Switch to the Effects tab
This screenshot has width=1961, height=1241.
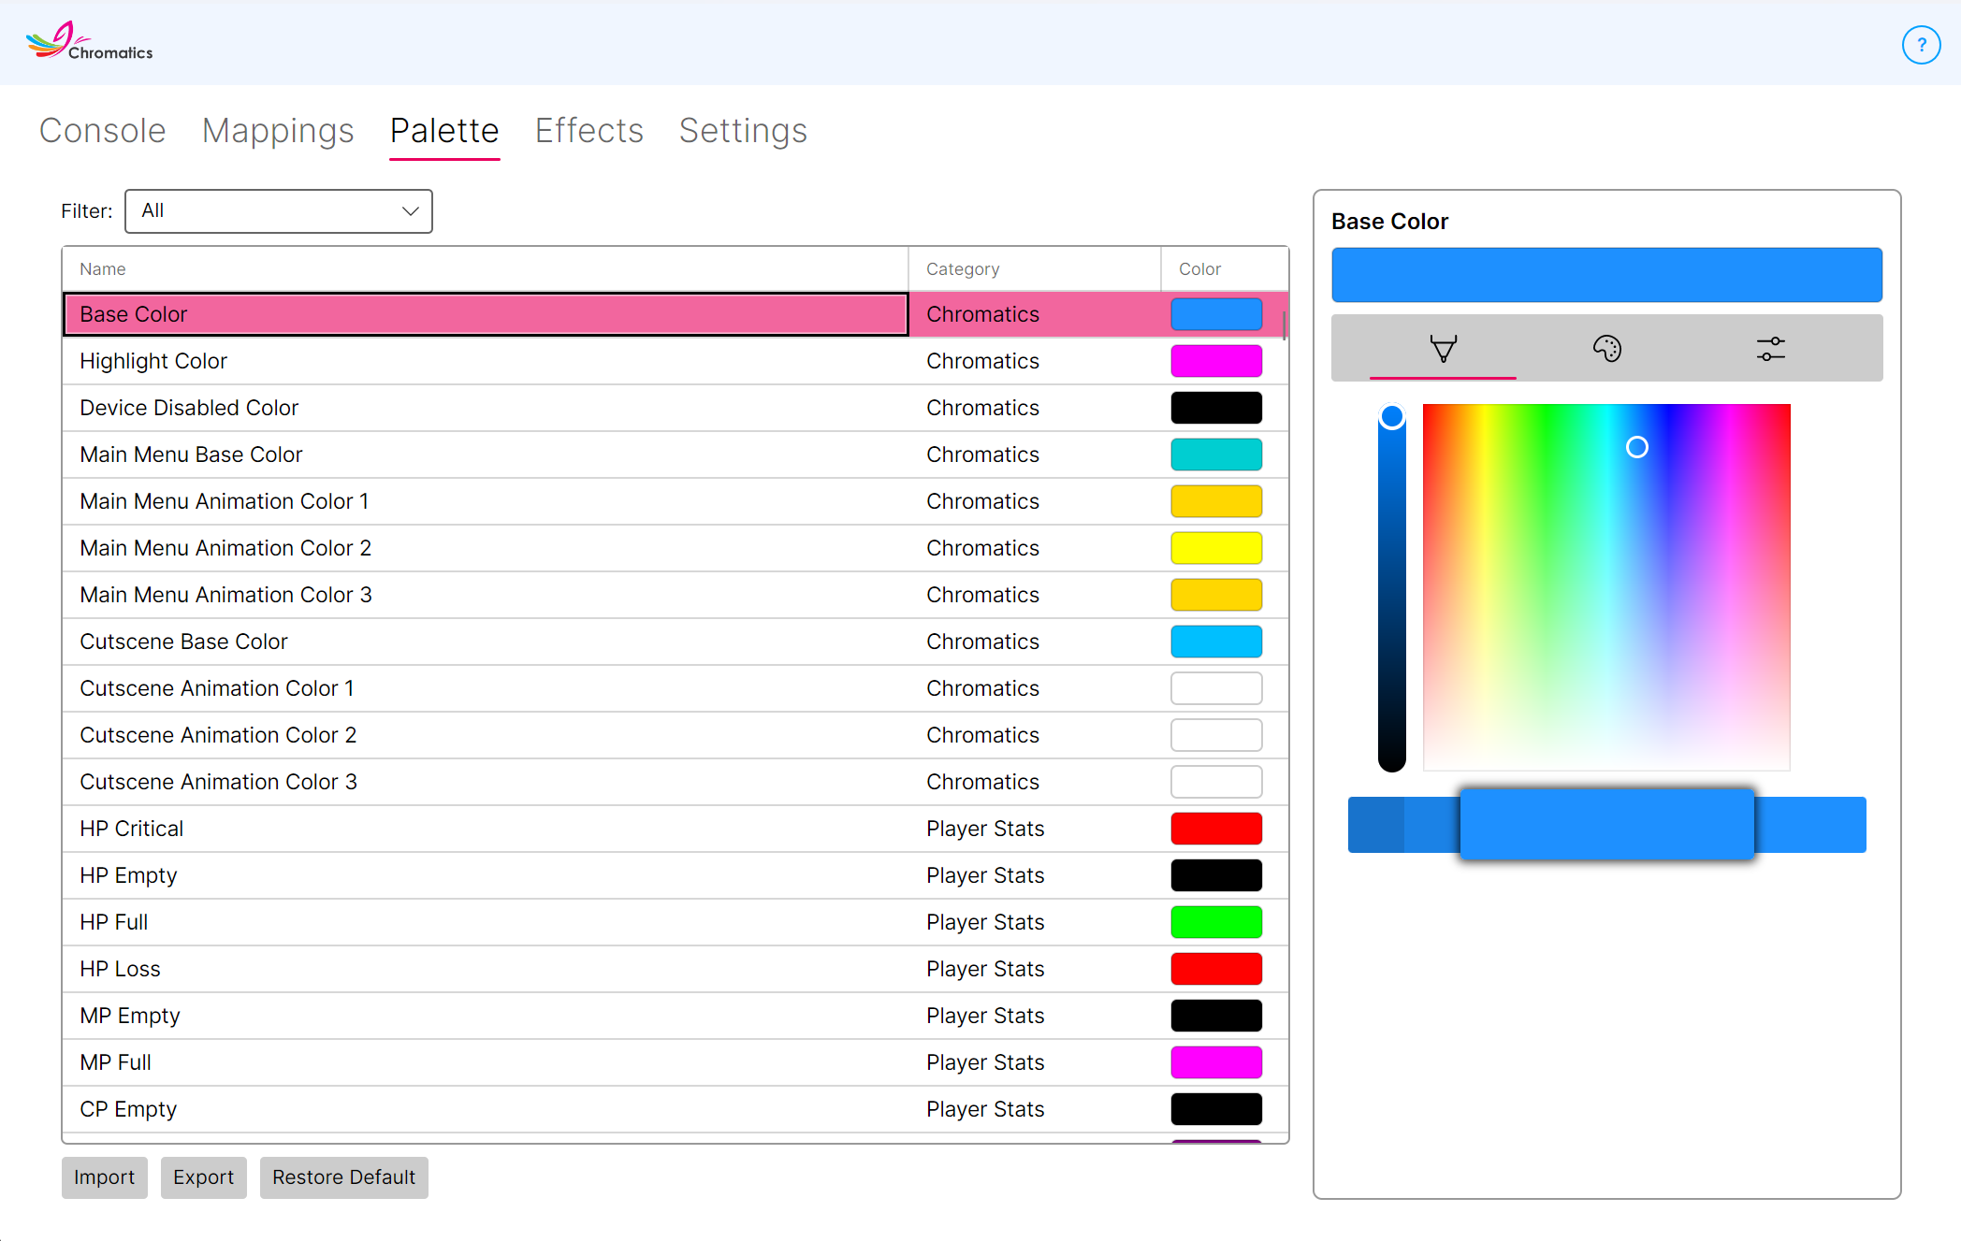(x=589, y=131)
